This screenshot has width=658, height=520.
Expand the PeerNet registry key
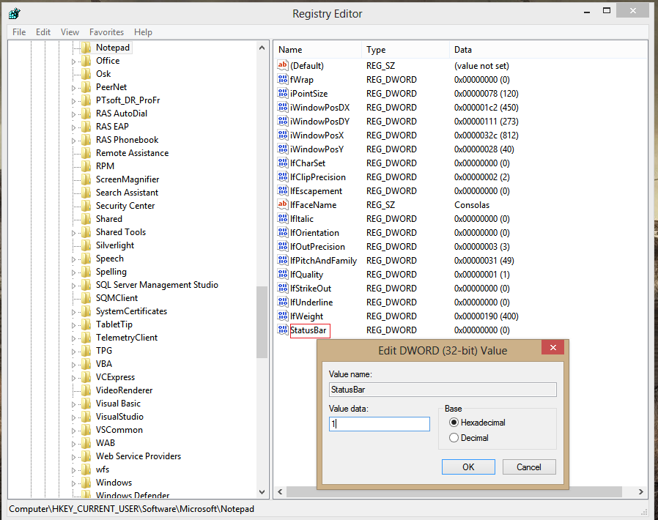pyautogui.click(x=73, y=88)
